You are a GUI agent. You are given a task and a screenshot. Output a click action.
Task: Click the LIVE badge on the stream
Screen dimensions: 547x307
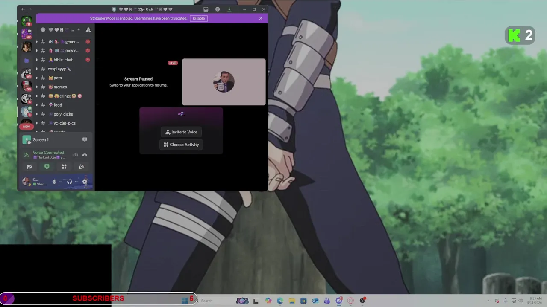[173, 63]
